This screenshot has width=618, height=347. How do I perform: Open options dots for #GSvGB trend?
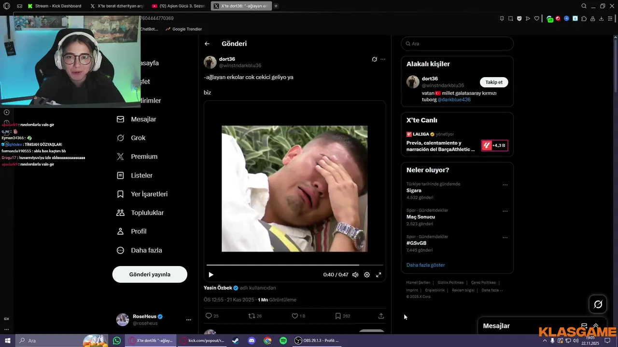click(x=505, y=238)
